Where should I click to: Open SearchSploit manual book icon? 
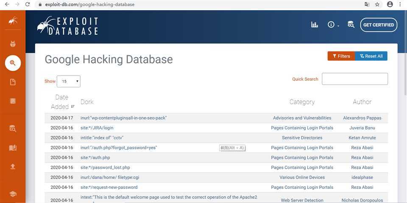(13, 148)
